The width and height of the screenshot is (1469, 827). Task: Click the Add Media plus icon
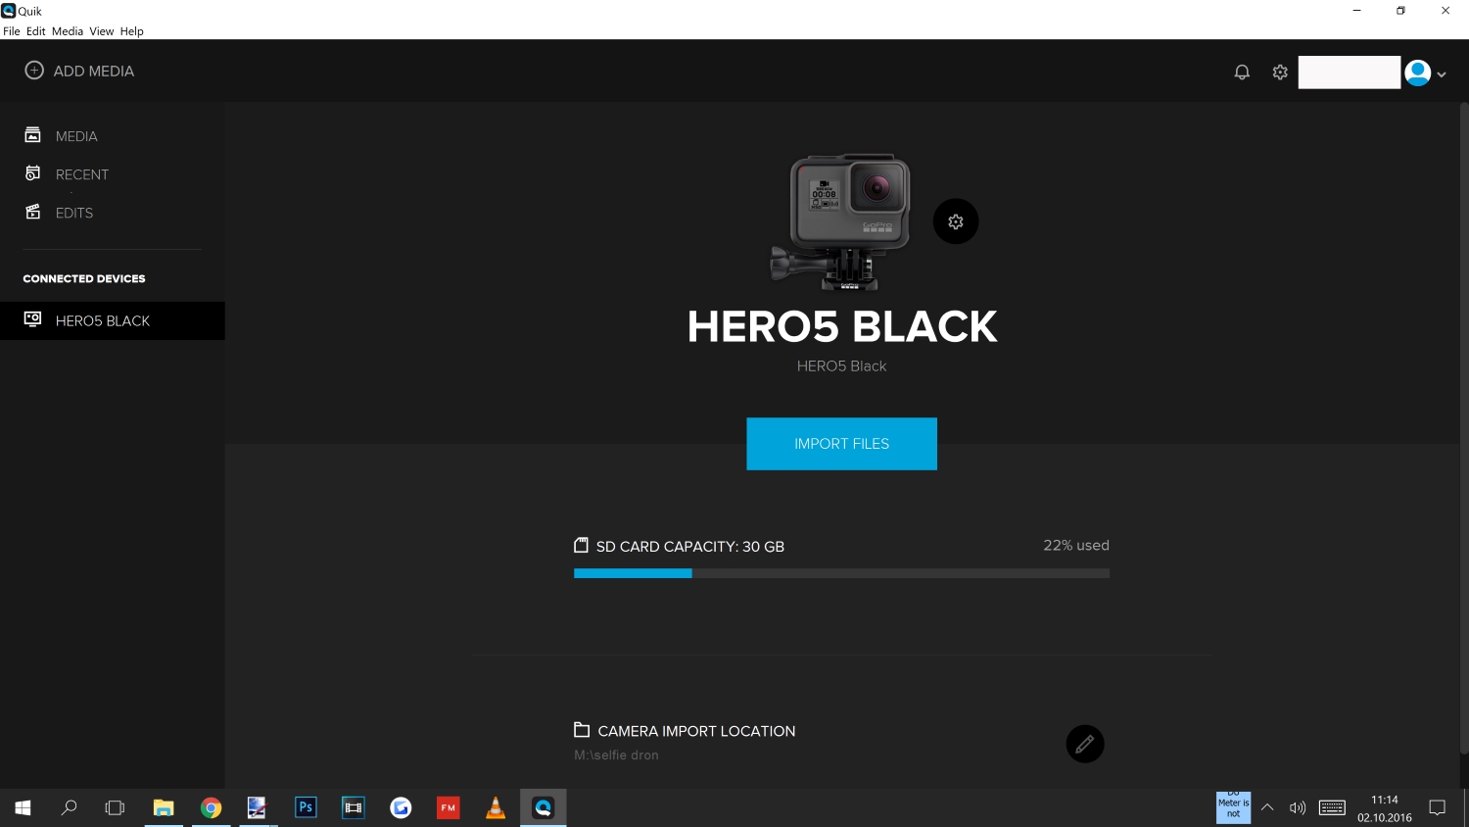34,71
